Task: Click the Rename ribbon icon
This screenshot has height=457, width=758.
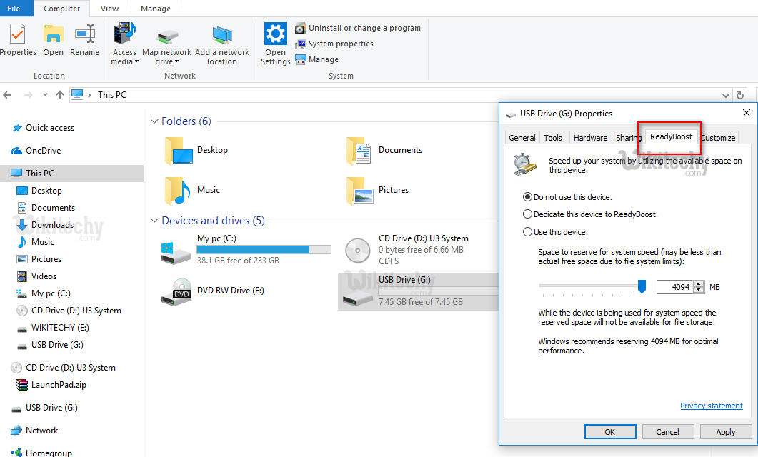Action: (85, 34)
